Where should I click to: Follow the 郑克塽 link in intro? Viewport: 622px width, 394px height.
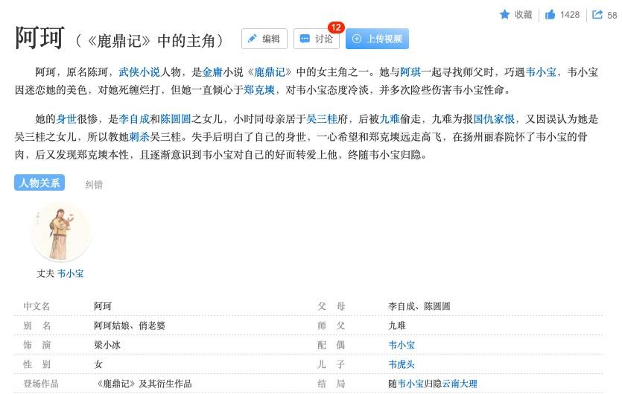(259, 90)
